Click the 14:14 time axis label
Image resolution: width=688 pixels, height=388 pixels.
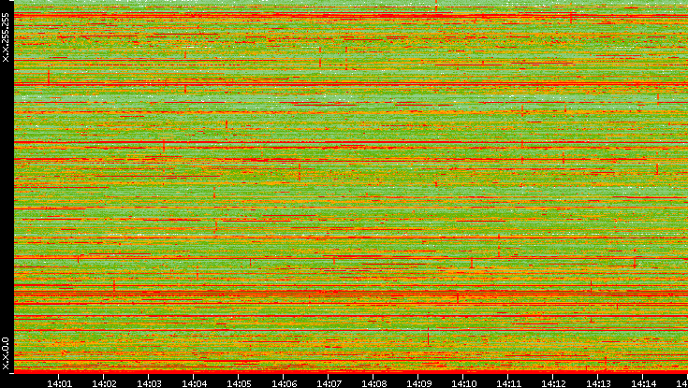point(643,383)
